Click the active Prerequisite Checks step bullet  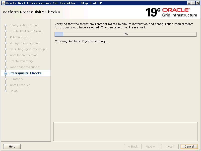tap(5, 73)
